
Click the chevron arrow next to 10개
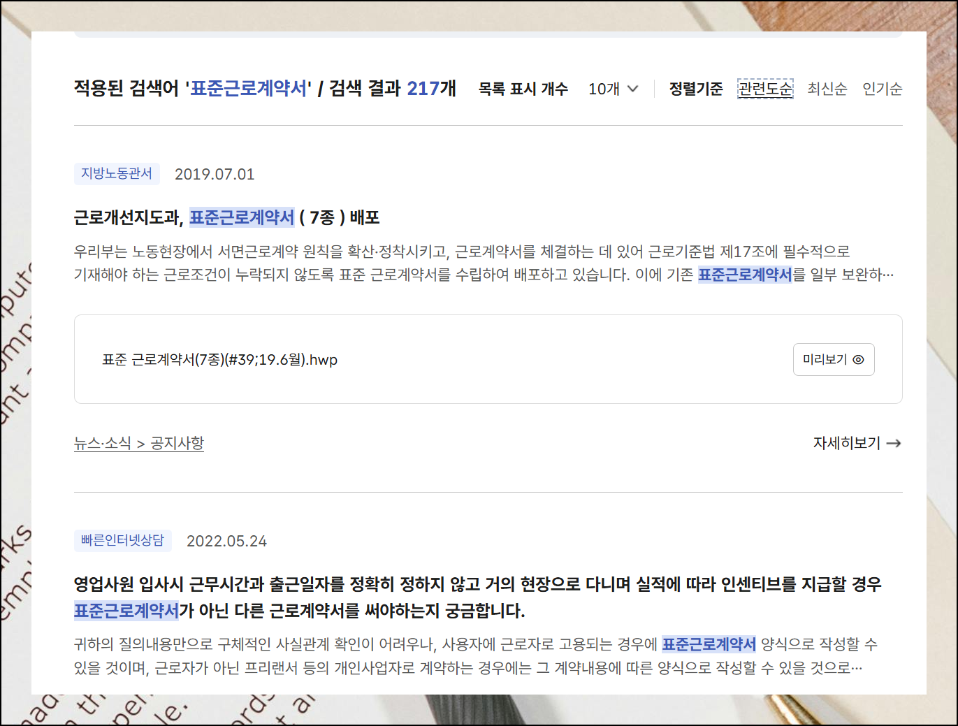[x=632, y=89]
